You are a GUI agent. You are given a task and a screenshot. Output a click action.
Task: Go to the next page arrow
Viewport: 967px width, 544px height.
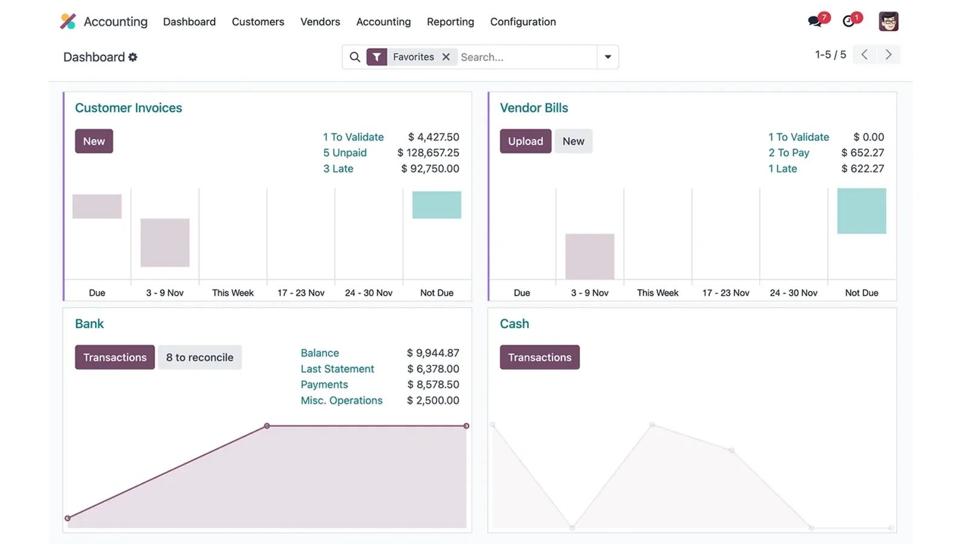click(x=888, y=54)
